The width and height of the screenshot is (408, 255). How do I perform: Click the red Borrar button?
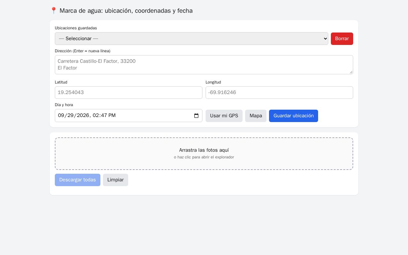point(342,39)
